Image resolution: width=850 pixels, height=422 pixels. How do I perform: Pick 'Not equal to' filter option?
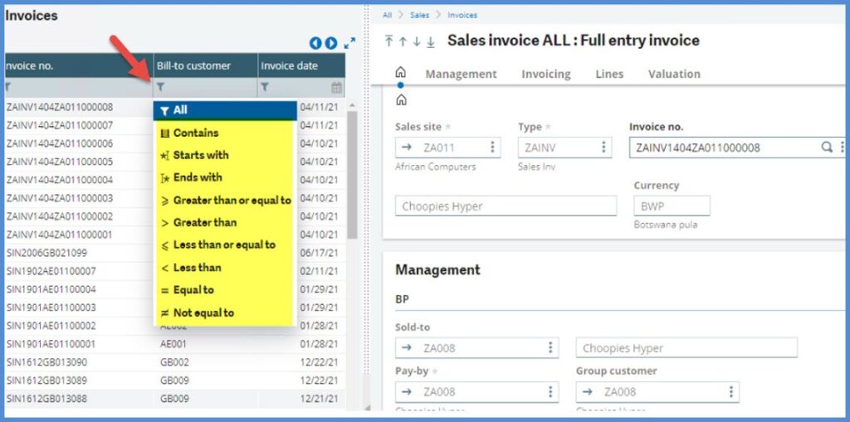[203, 313]
